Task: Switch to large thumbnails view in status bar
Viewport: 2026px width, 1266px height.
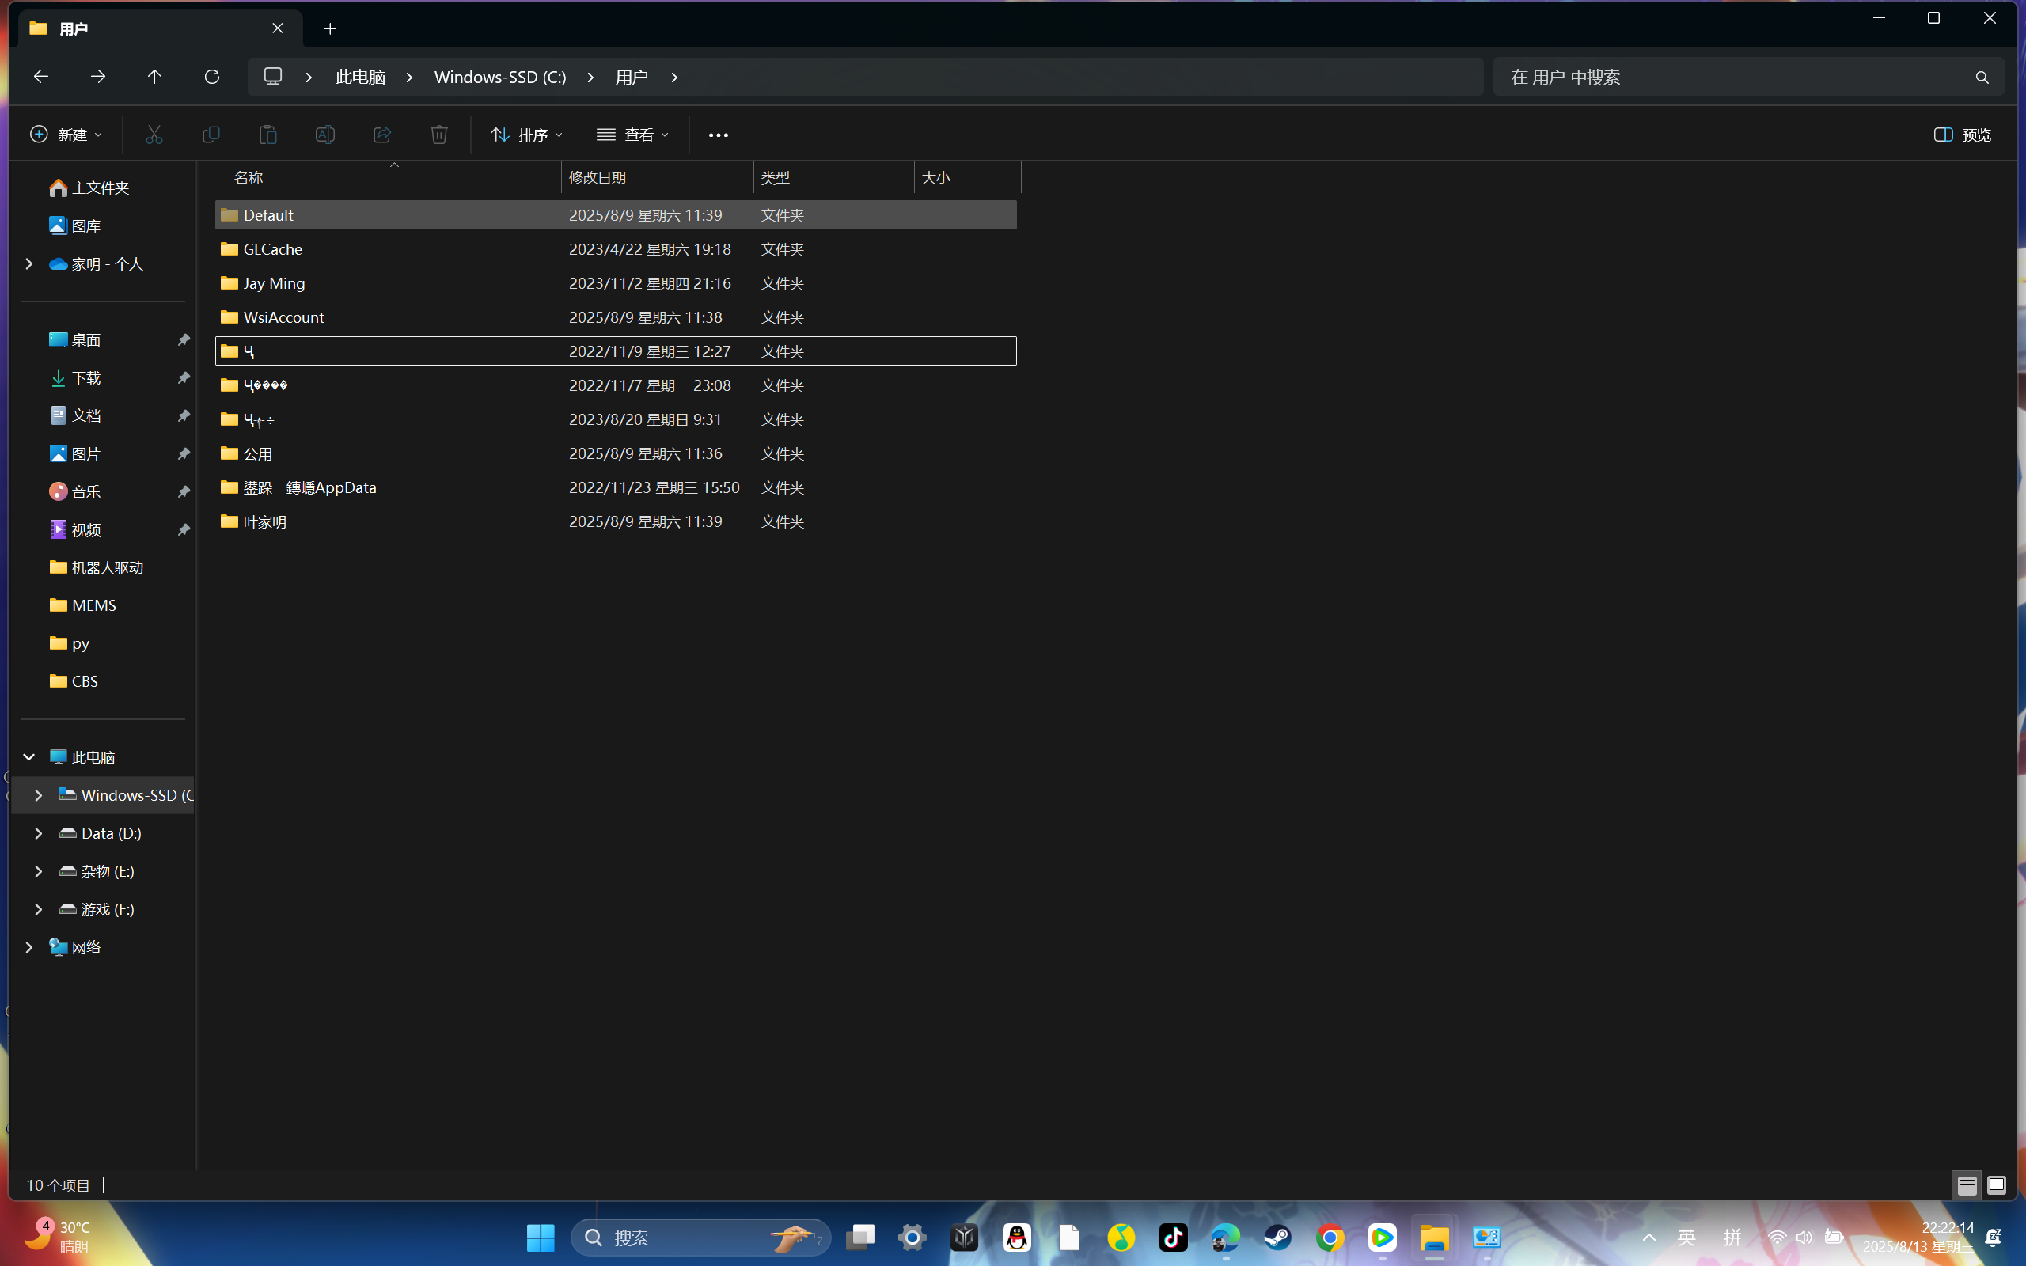Action: coord(1997,1185)
